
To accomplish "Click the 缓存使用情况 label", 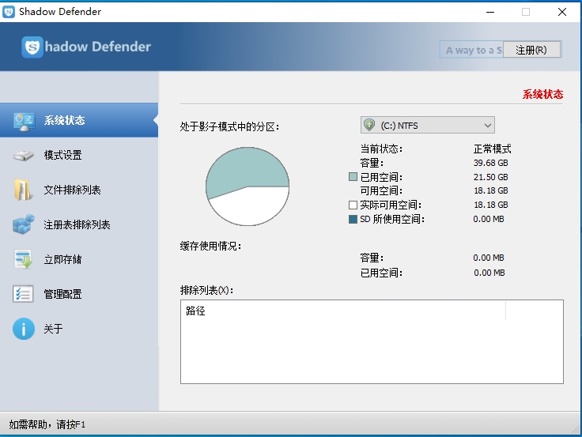I will (x=210, y=246).
